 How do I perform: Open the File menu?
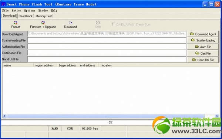click(6, 10)
